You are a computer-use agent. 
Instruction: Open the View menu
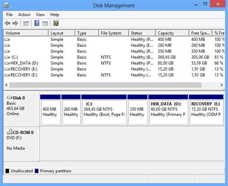pyautogui.click(x=40, y=14)
